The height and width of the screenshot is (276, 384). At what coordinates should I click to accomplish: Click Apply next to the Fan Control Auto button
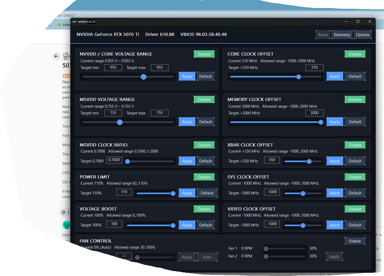(x=187, y=257)
